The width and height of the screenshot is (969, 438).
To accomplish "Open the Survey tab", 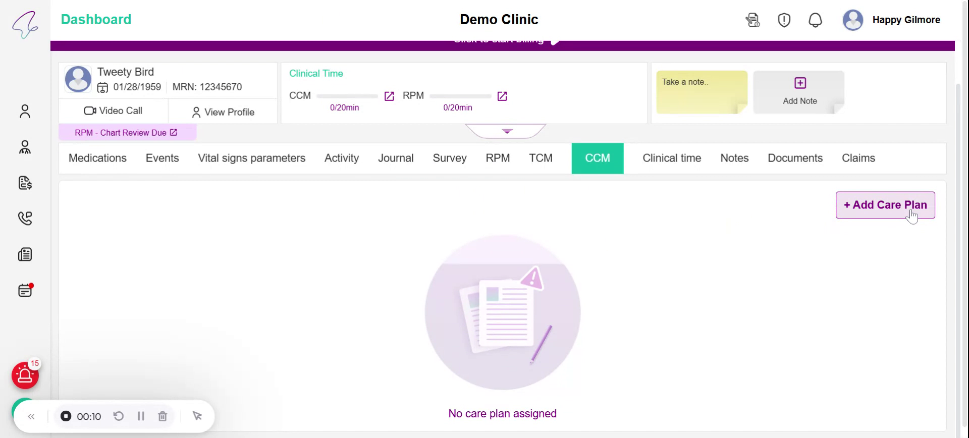I will (449, 158).
